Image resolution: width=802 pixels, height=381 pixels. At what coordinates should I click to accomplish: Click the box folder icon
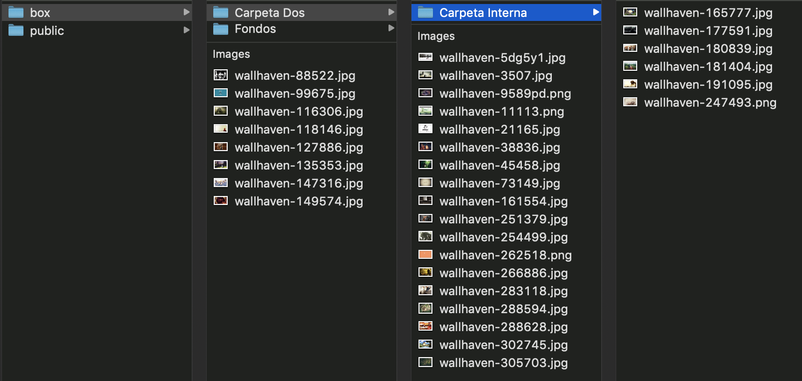pos(16,12)
